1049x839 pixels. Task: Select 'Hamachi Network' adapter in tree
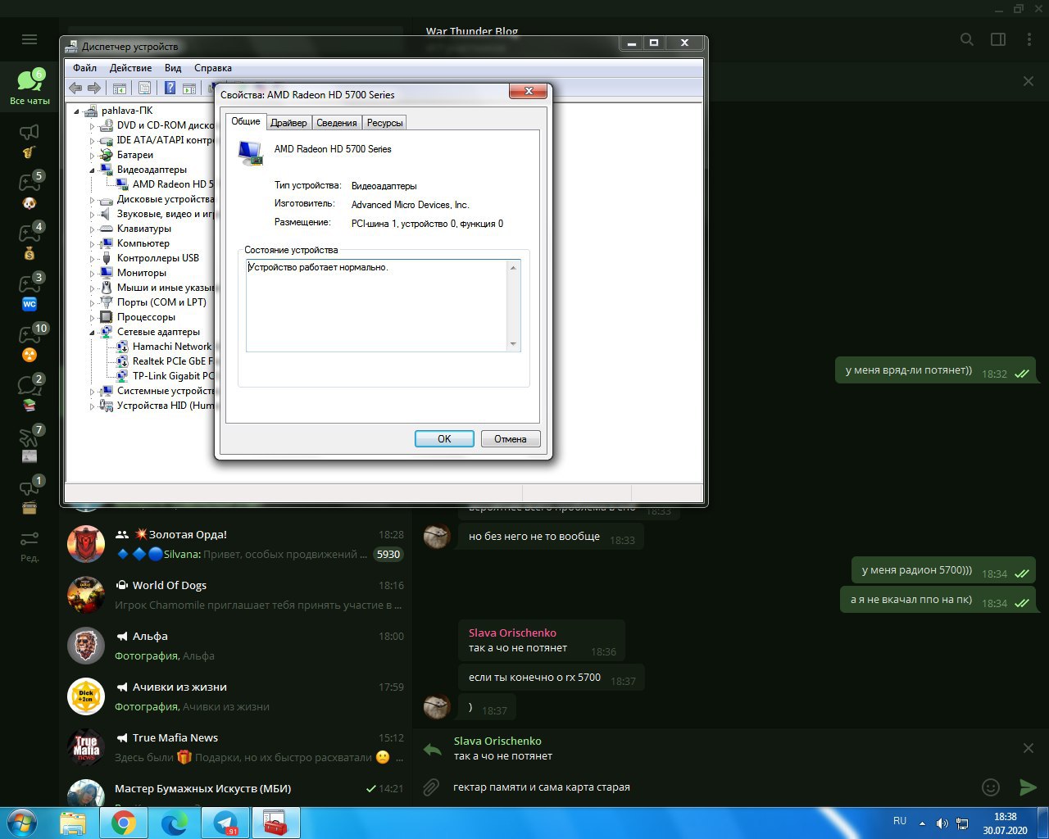tap(172, 347)
